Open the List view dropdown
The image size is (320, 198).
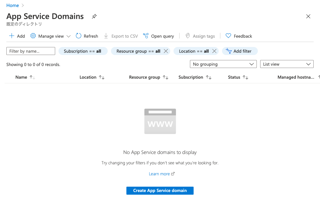[287, 64]
